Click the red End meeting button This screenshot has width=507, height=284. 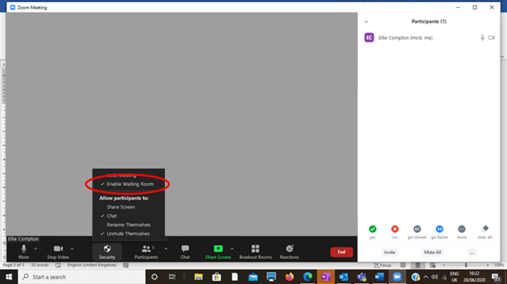click(x=342, y=252)
